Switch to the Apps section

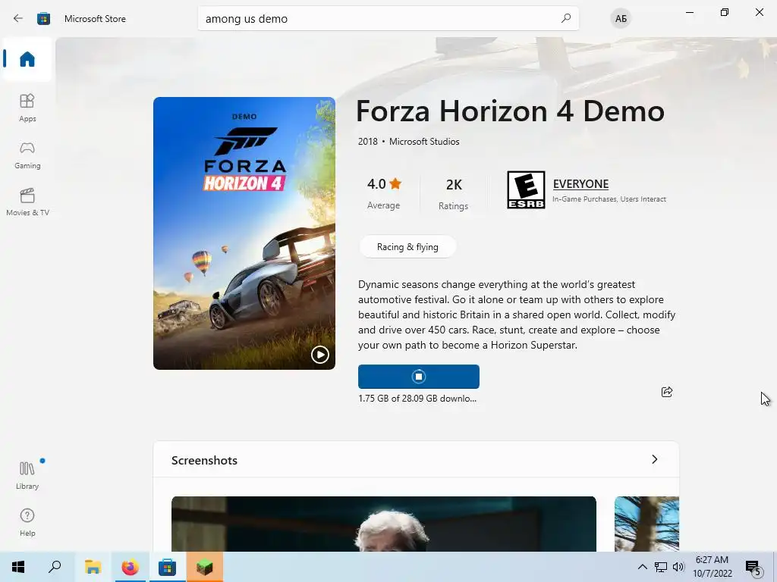27,108
